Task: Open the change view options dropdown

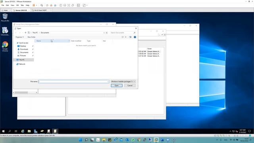Action: point(126,37)
